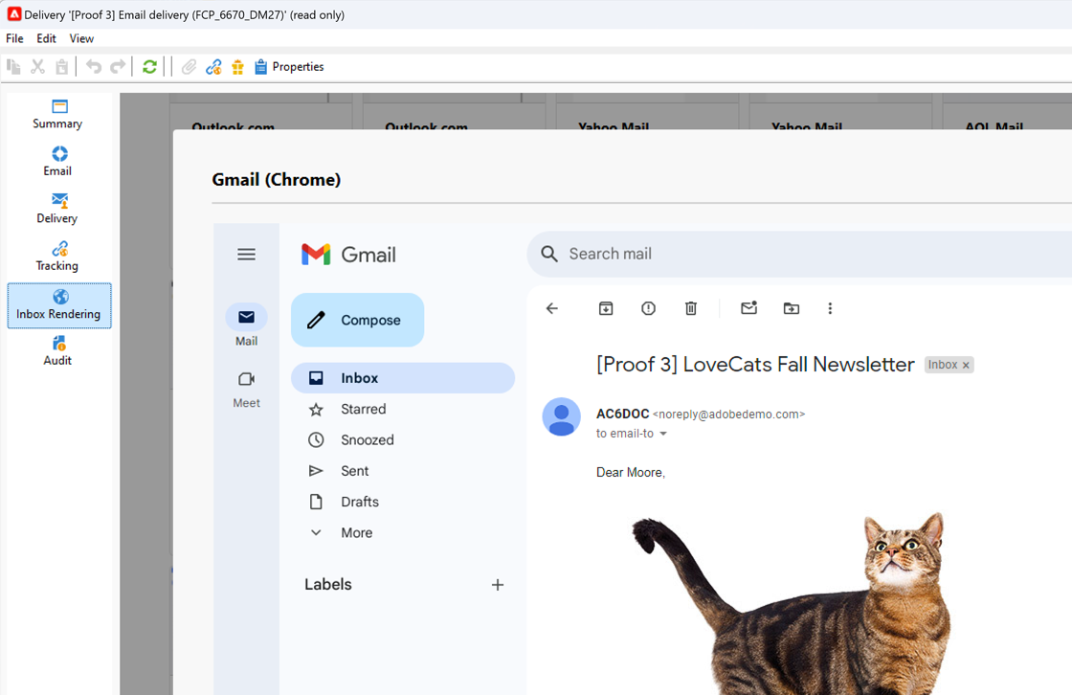
Task: Open the three-dot more options menu
Action: click(x=830, y=308)
